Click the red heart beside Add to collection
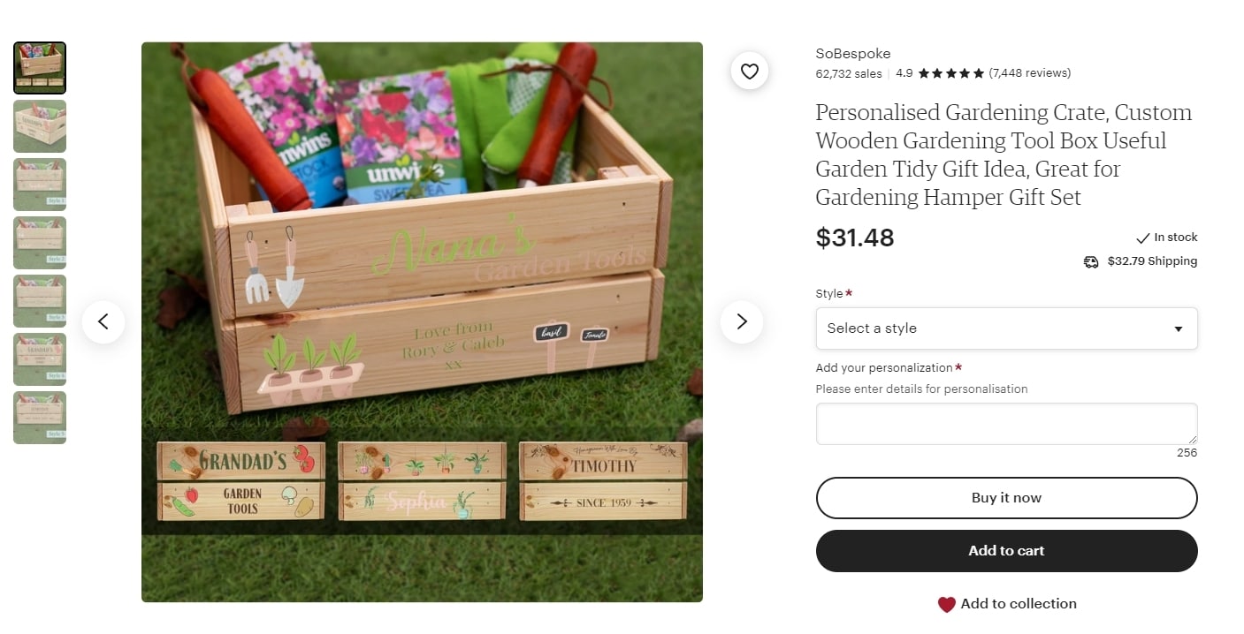The image size is (1244, 634). tap(946, 604)
